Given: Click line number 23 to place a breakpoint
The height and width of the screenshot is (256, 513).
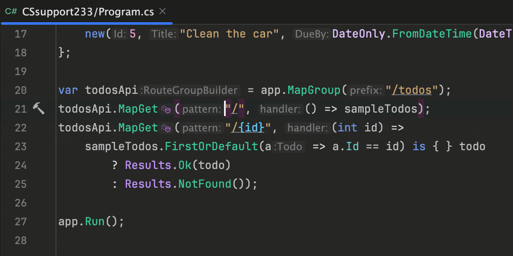Looking at the screenshot, I should point(21,146).
